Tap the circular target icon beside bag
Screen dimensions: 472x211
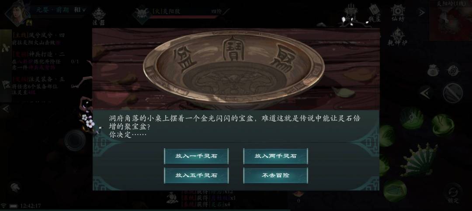(x=453, y=70)
